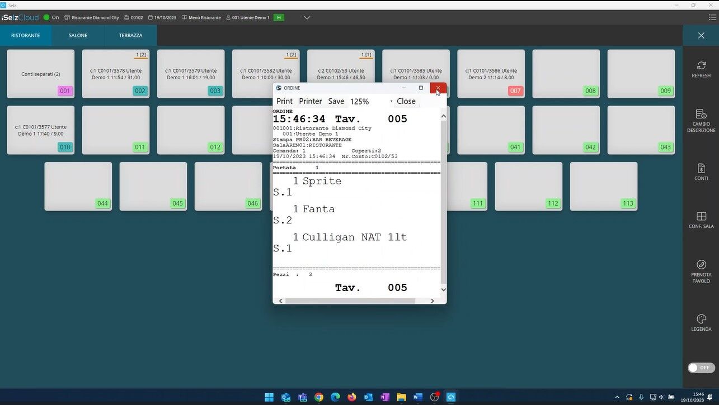
Task: Click the green On status indicator
Action: tap(48, 17)
